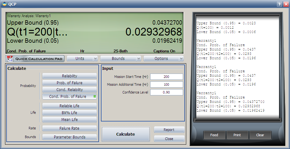Click the Close button below Report
The width and height of the screenshot is (290, 149).
click(x=169, y=139)
